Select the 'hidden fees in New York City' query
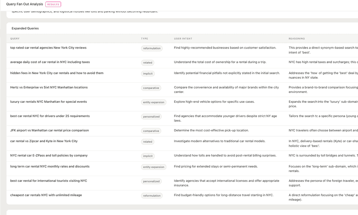358x215 pixels. coord(57,73)
